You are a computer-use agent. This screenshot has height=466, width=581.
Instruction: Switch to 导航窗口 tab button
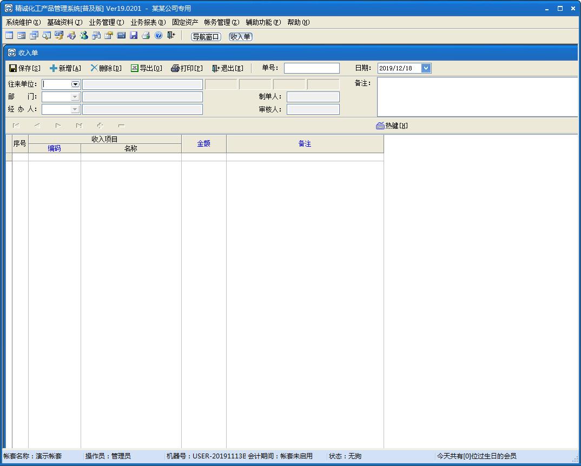coord(206,37)
